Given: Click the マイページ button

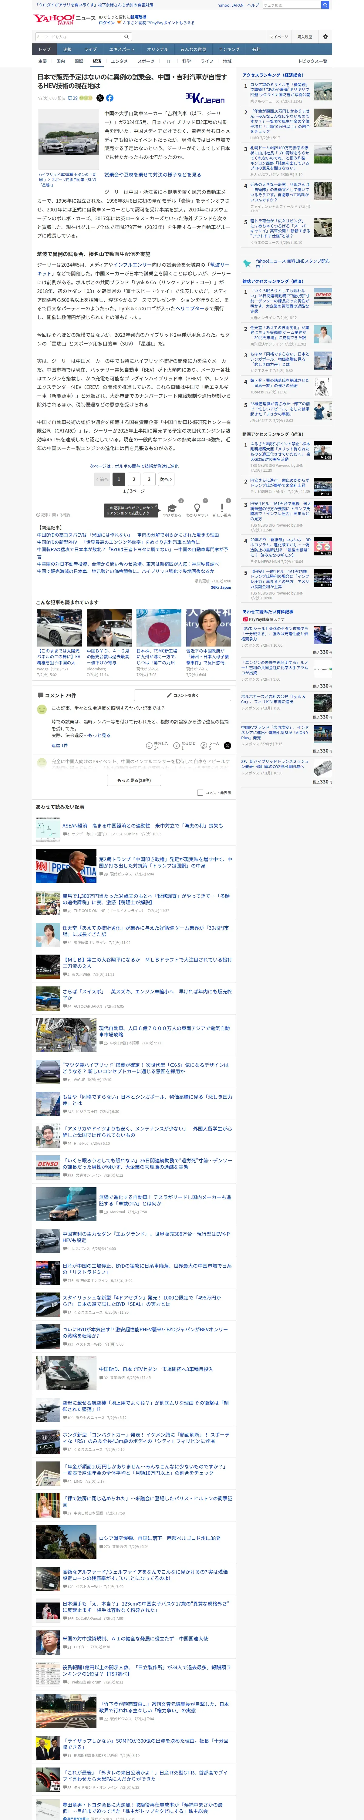Looking at the screenshot, I should pos(278,37).
